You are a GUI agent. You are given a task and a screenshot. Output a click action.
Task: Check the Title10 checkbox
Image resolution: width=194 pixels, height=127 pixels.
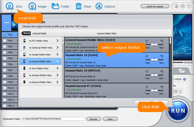pos(5,88)
